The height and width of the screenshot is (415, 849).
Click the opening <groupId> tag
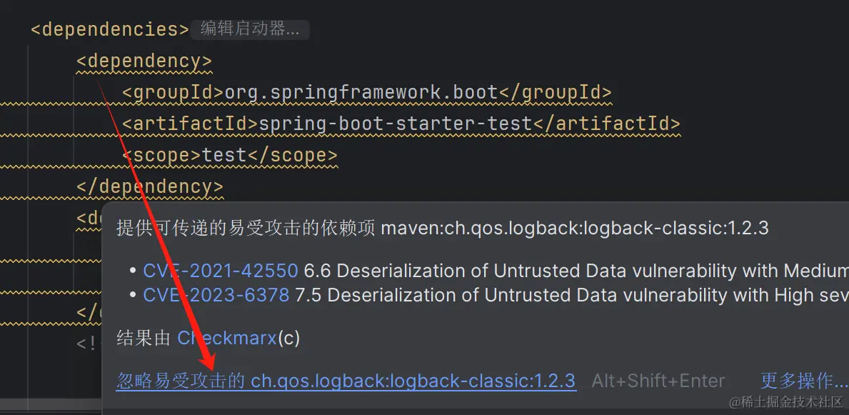[173, 93]
